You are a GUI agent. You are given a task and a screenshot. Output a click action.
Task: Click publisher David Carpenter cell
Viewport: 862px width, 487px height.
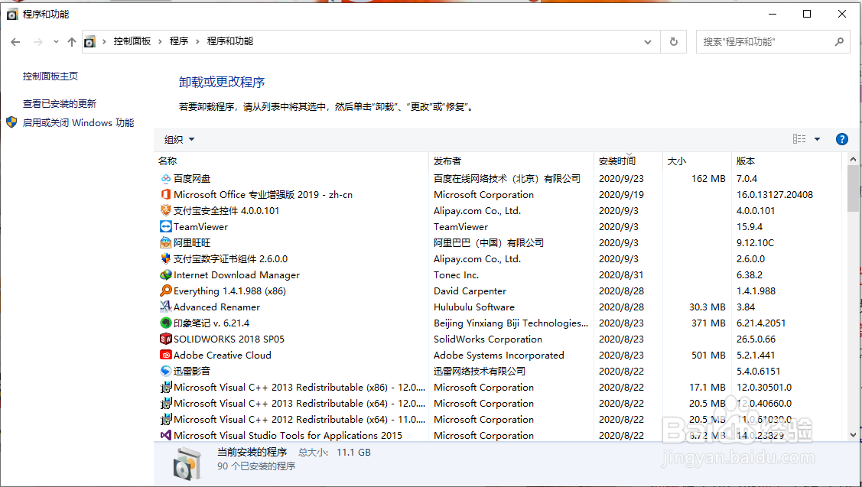point(470,291)
